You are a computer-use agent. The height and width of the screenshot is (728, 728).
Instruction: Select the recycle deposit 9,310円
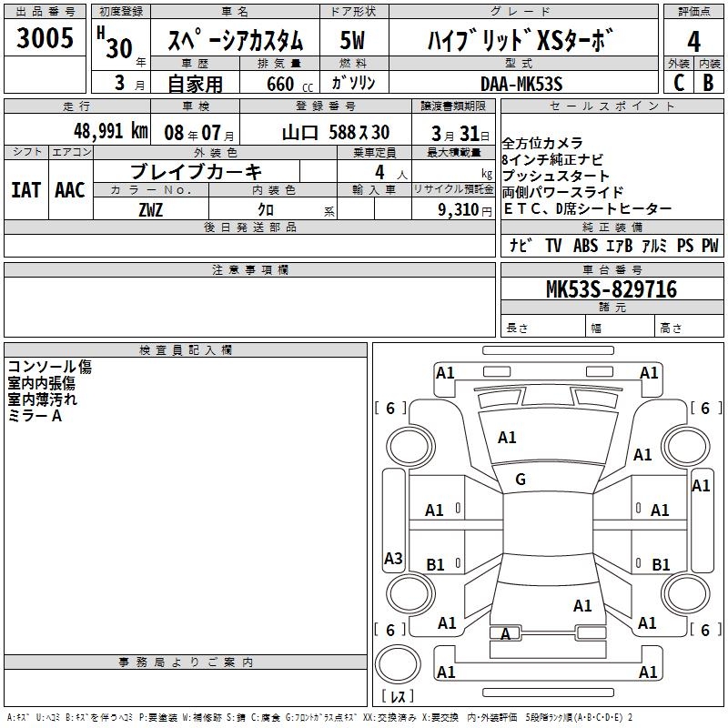point(465,210)
